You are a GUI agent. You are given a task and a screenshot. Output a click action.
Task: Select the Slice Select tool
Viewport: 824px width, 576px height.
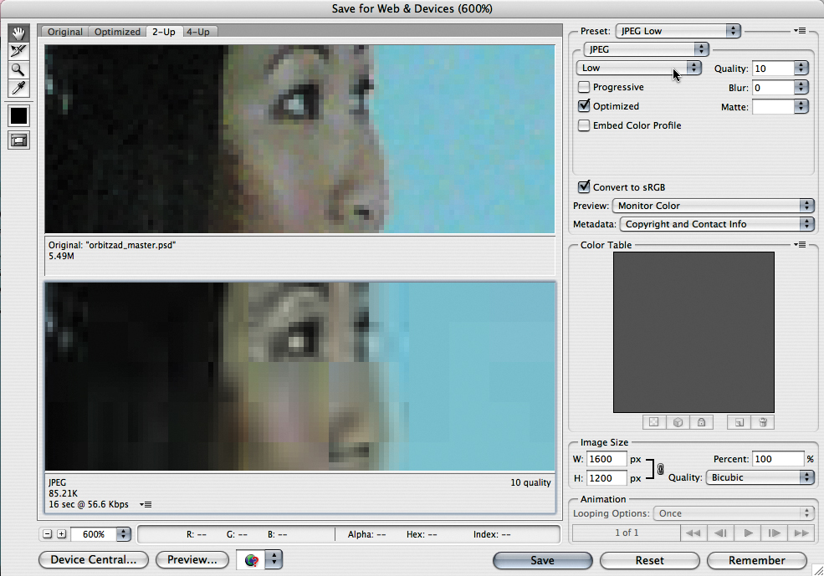coord(18,52)
